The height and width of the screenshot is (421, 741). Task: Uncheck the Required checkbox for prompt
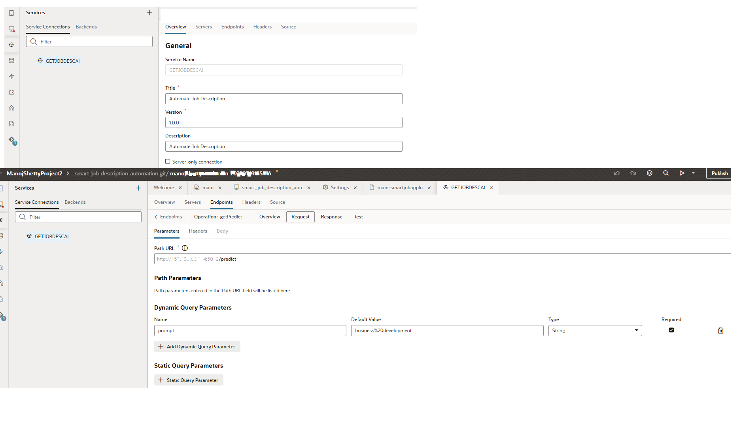click(x=671, y=330)
